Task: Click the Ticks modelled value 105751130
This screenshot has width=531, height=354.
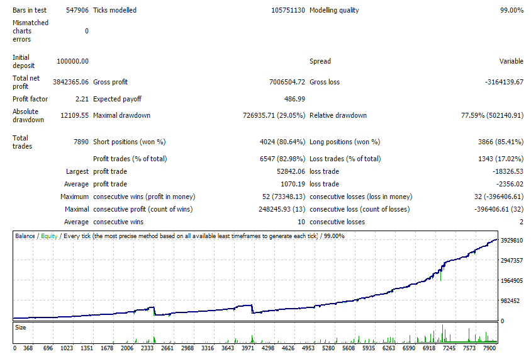Action: pos(288,10)
